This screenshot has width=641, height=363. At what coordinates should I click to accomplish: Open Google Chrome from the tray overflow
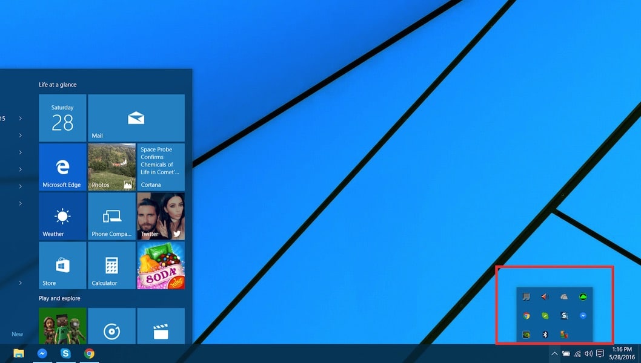[526, 316]
